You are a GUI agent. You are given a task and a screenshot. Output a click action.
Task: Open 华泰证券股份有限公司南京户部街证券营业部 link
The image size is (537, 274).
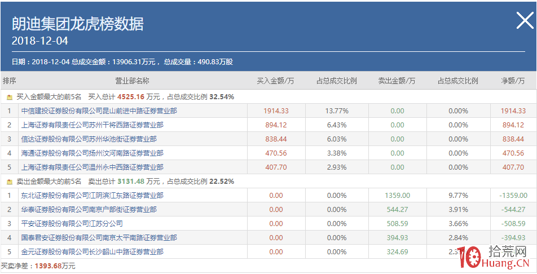tap(89, 209)
